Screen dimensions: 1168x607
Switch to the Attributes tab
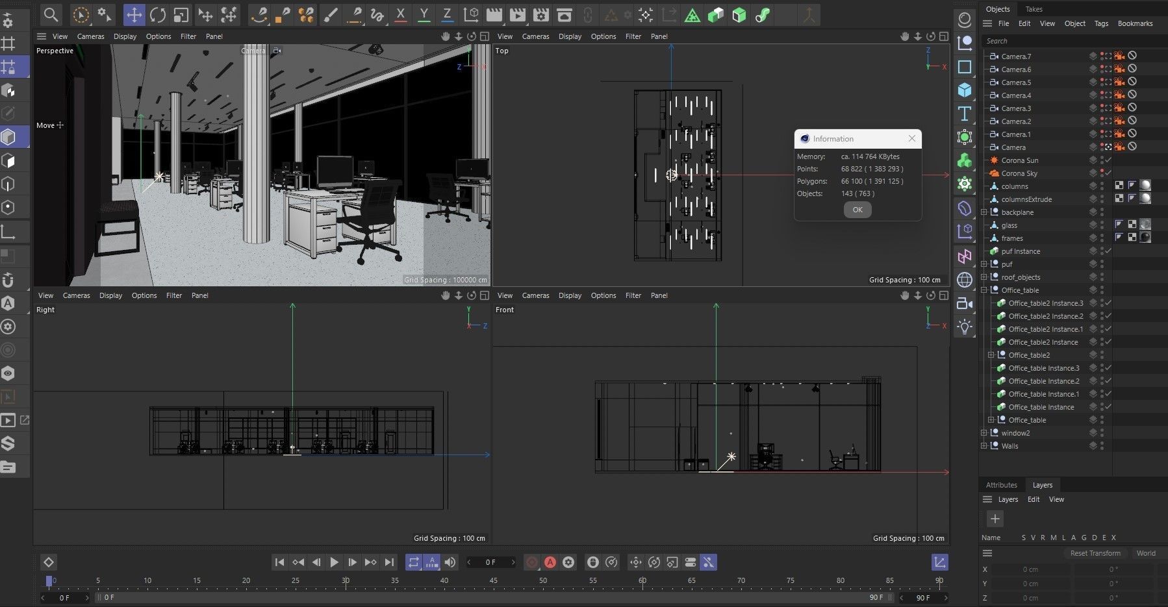coord(1002,485)
